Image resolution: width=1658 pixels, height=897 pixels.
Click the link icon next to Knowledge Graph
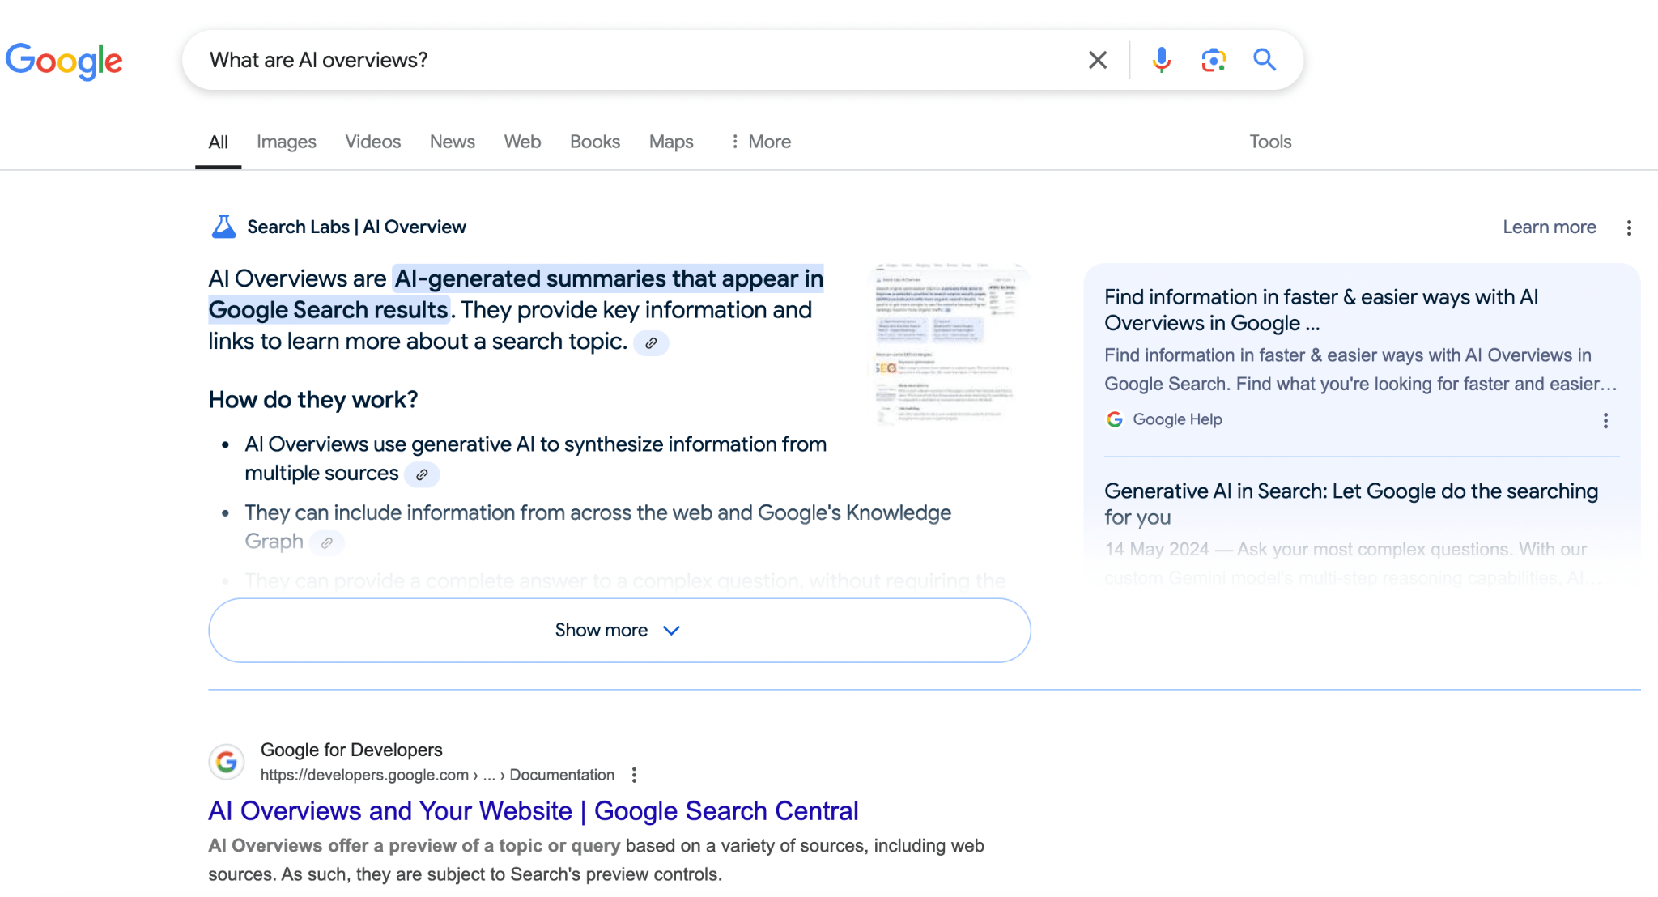coord(327,542)
